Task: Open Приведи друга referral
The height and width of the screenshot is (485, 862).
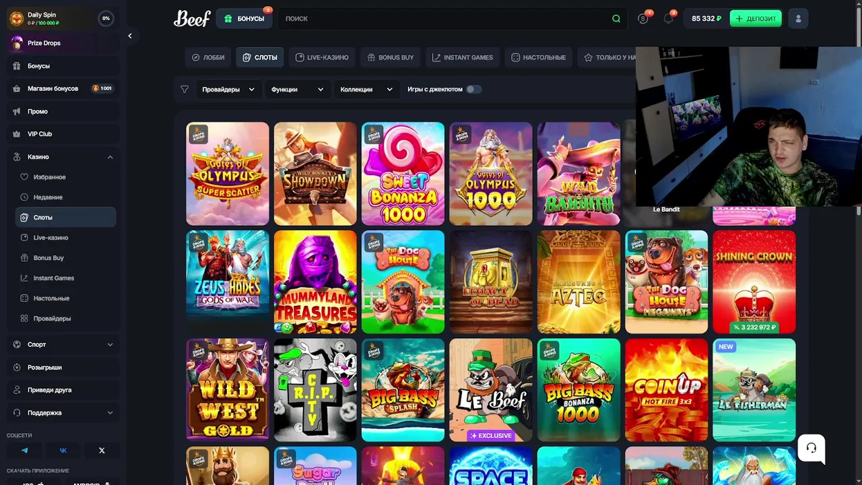Action: click(63, 390)
